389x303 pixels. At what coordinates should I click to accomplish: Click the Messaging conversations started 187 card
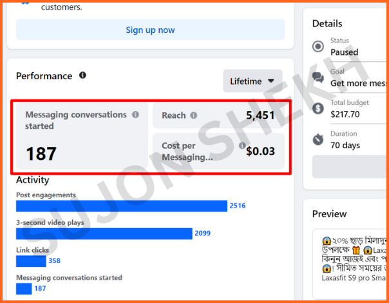(82, 137)
